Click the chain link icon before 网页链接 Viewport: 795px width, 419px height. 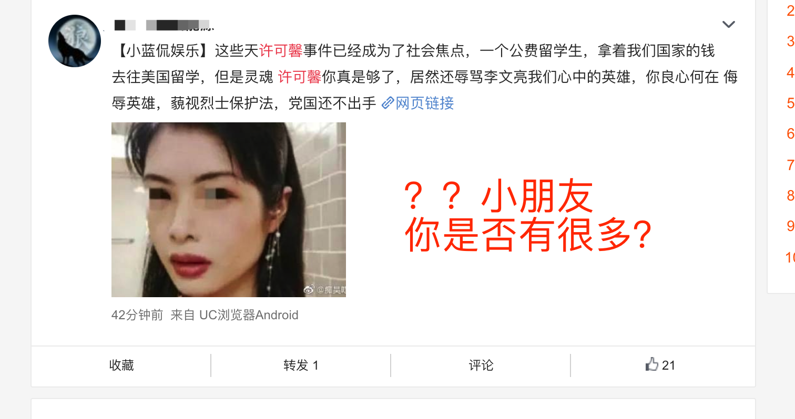388,103
